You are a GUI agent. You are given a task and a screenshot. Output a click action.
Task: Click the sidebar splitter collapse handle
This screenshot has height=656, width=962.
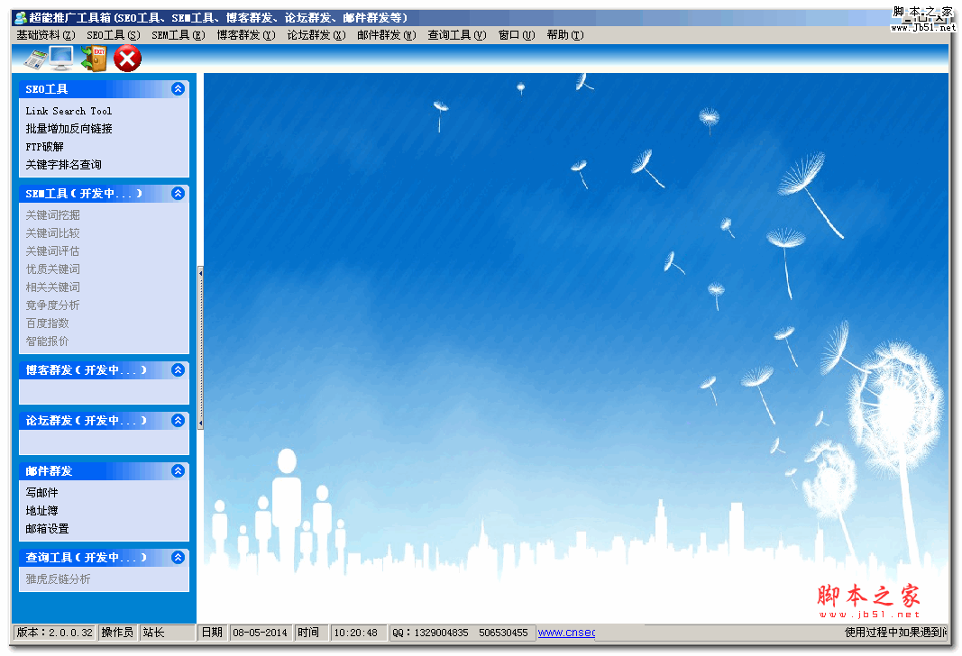(x=201, y=348)
